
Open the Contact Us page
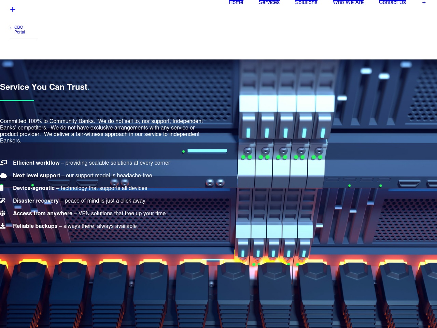point(392,2)
